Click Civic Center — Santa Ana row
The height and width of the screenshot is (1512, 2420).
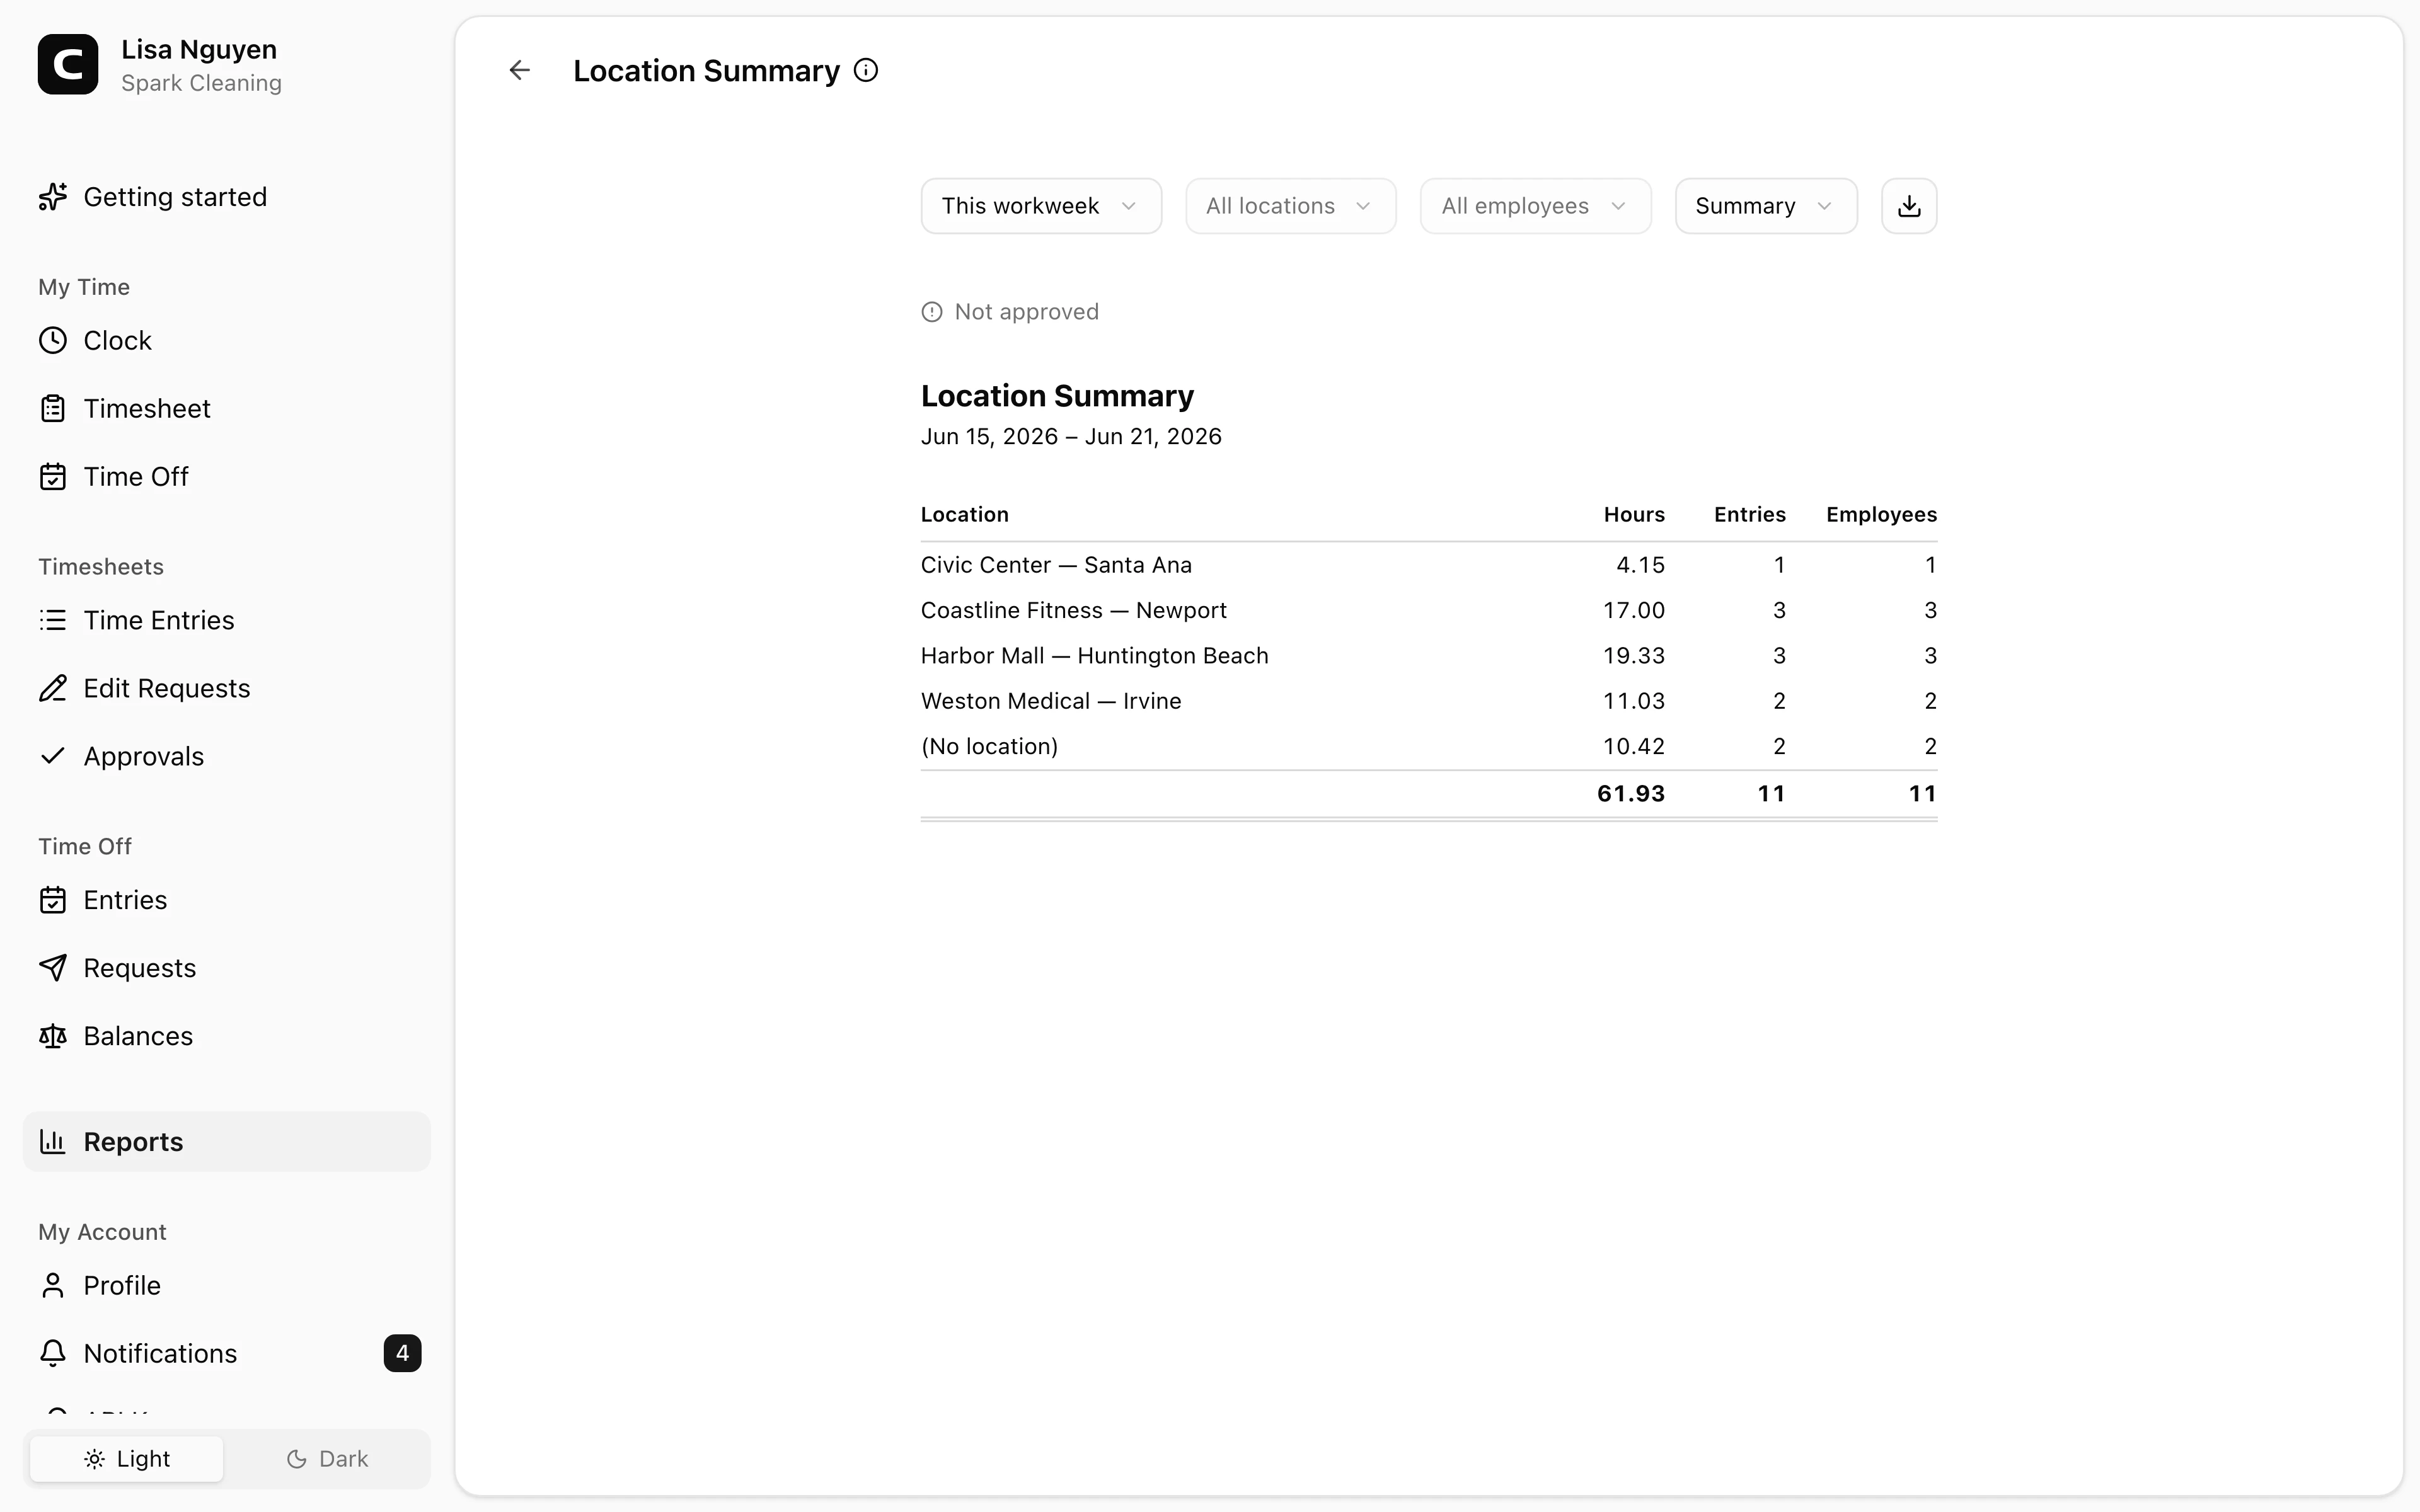click(x=1428, y=565)
